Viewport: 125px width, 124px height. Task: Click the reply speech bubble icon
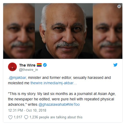[x=26, y=117]
